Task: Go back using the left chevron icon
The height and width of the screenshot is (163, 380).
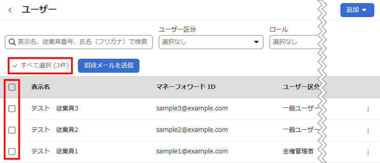Action: point(10,10)
